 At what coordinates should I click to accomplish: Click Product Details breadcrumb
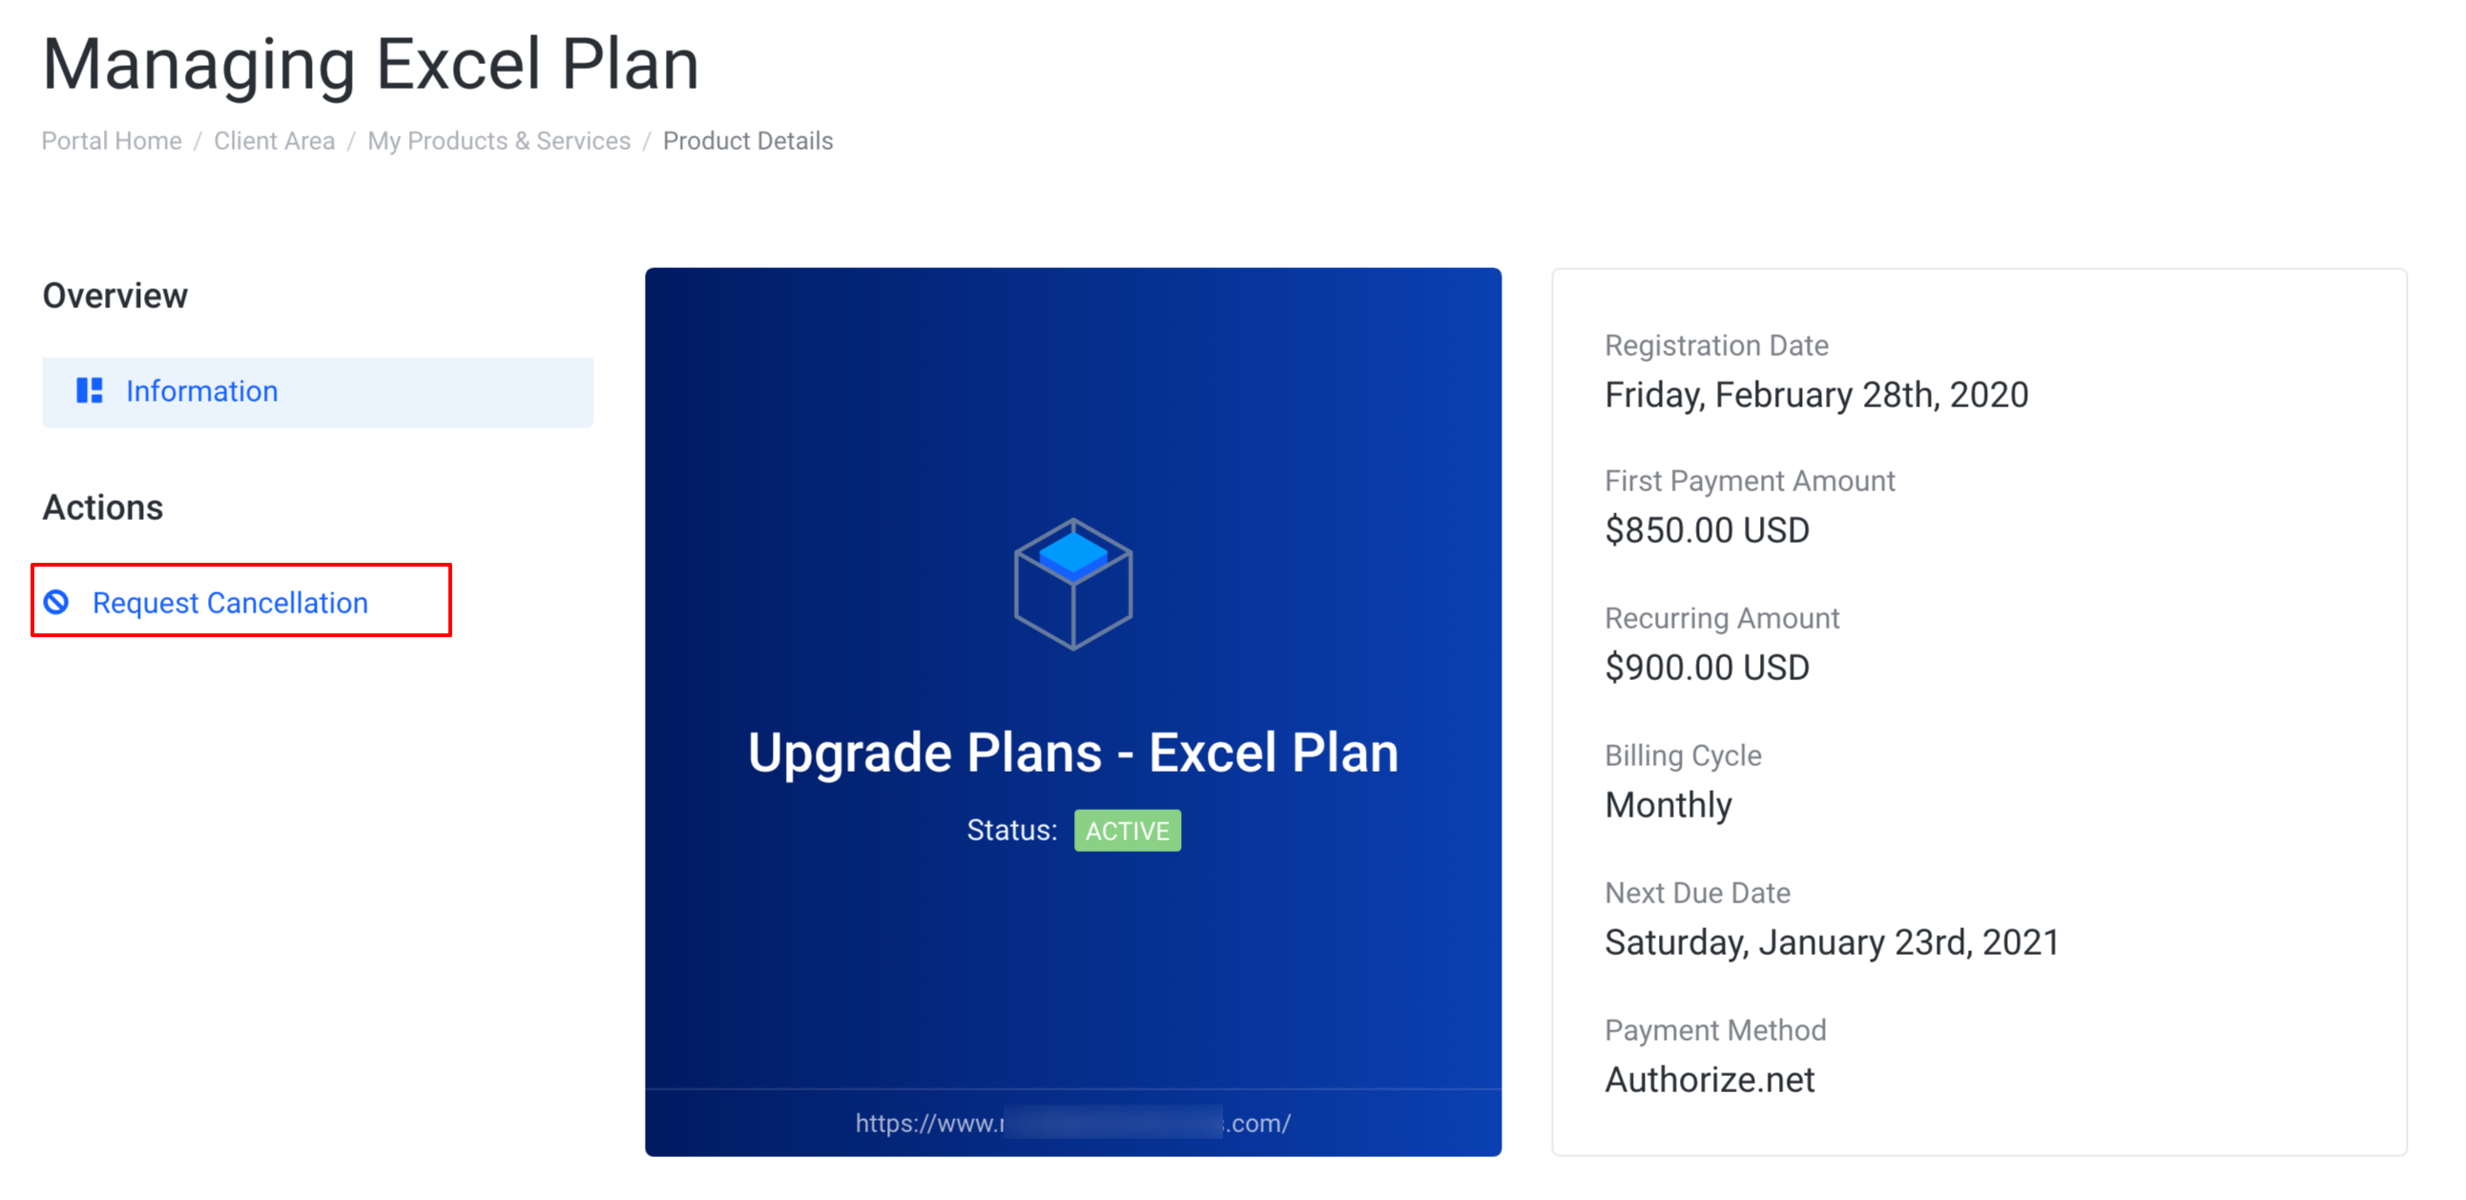click(748, 140)
